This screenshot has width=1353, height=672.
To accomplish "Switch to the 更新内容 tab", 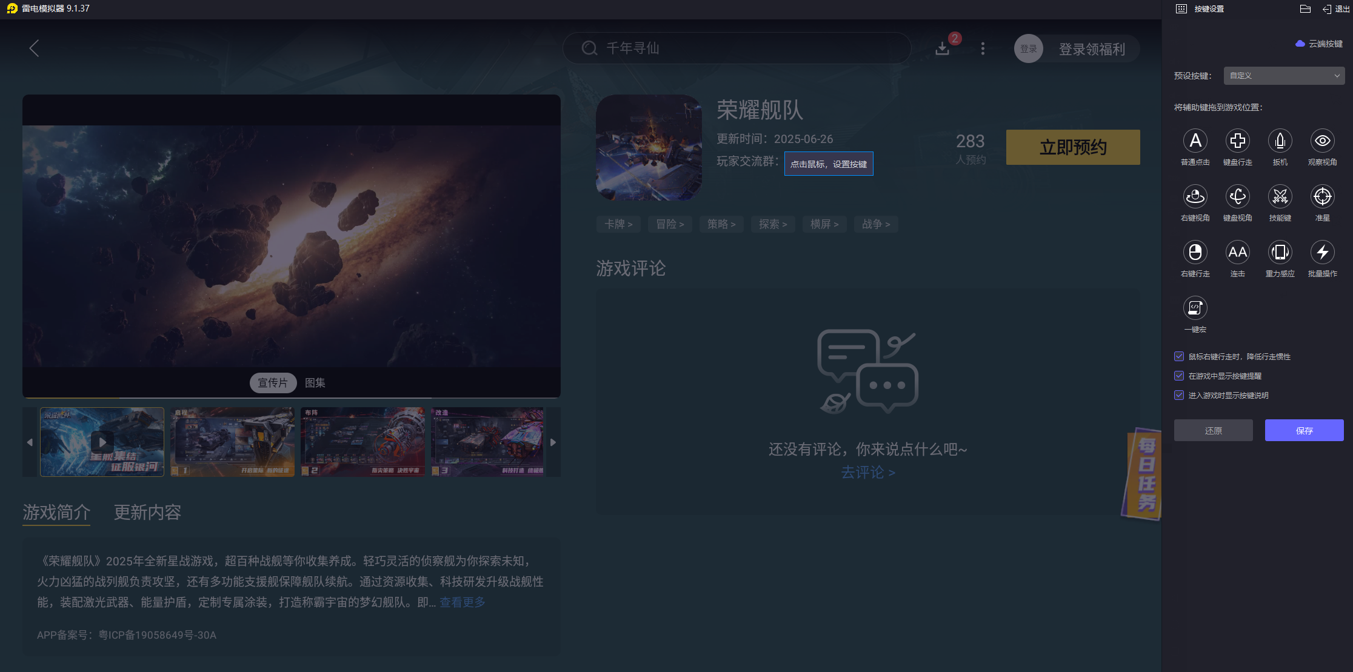I will [147, 513].
